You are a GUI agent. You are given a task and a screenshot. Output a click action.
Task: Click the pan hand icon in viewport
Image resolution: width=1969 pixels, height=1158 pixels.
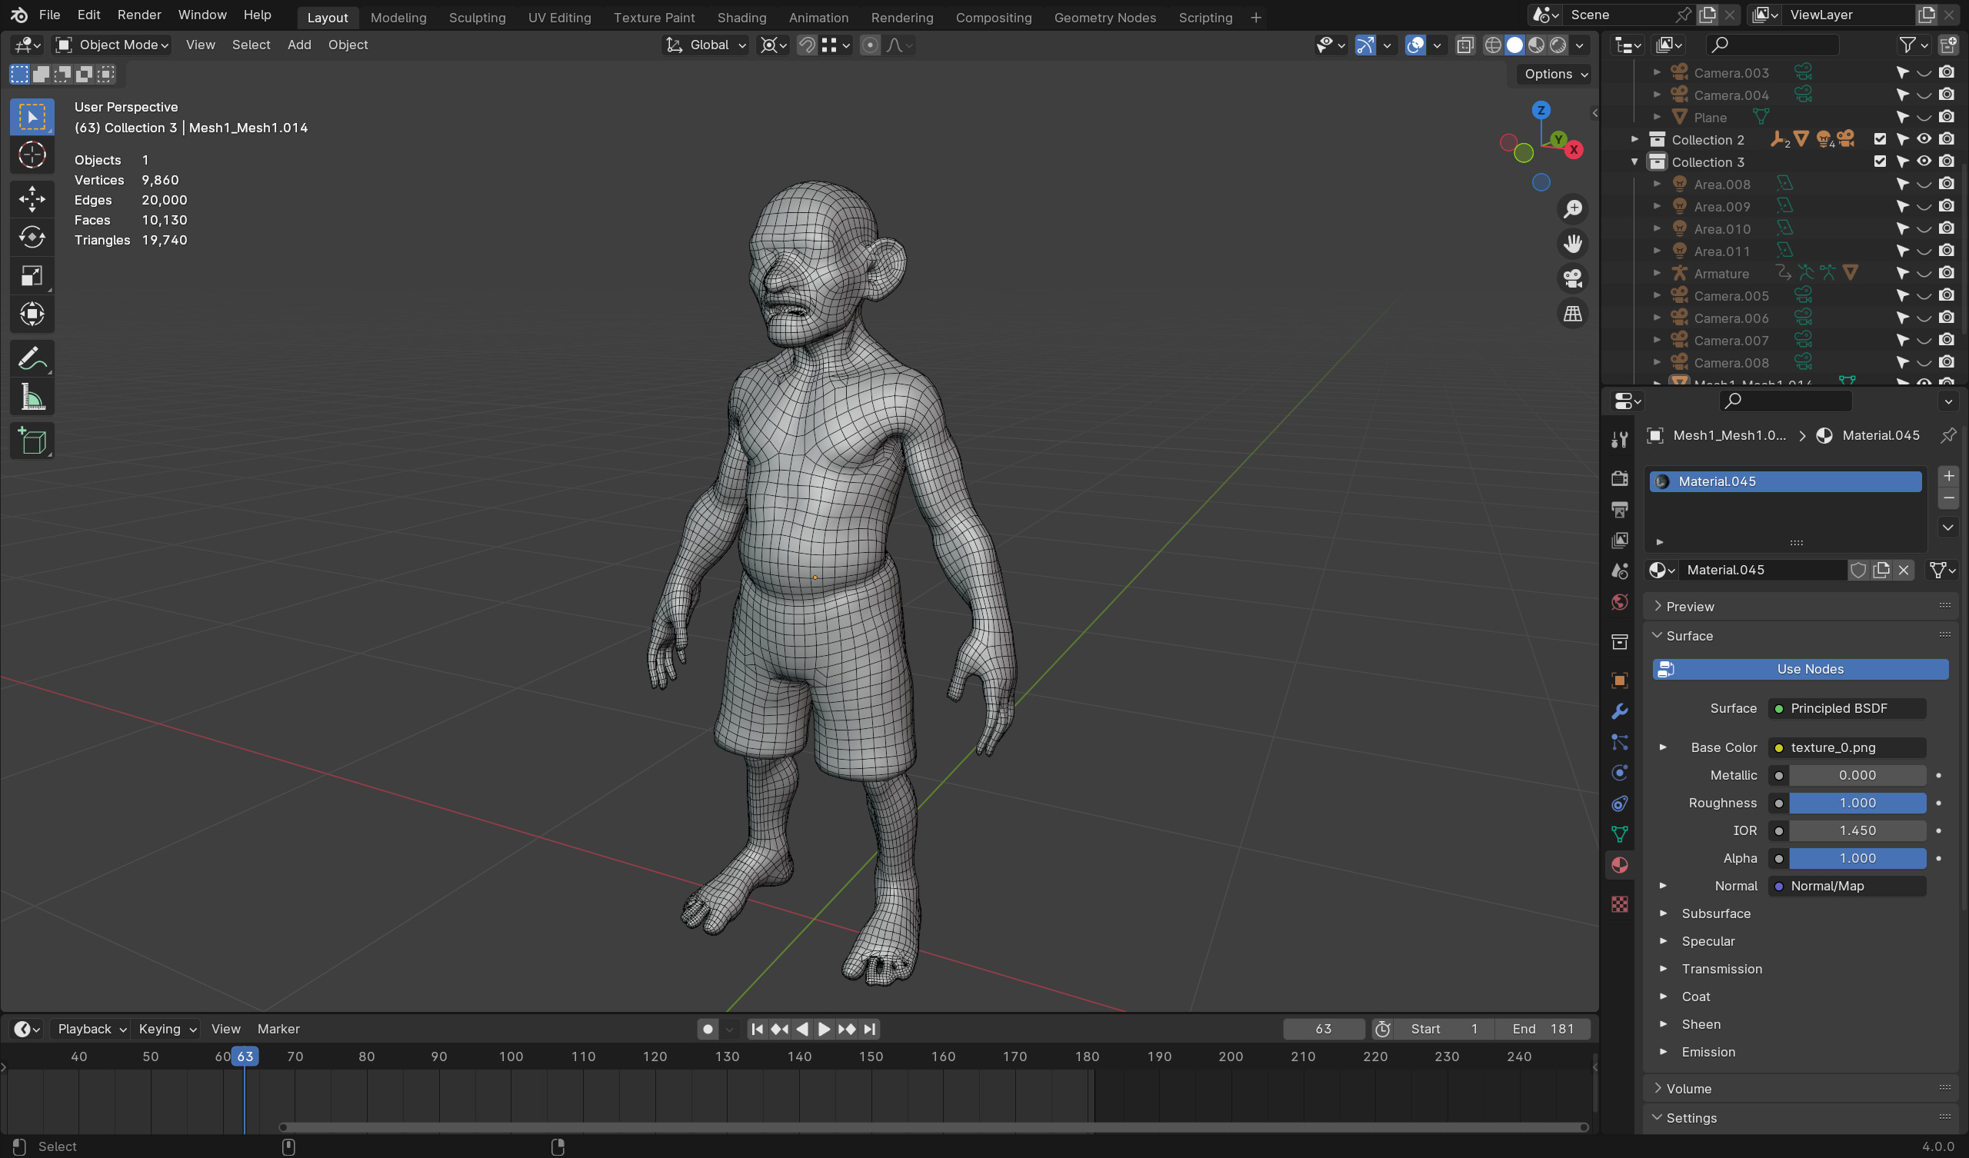click(x=1573, y=244)
